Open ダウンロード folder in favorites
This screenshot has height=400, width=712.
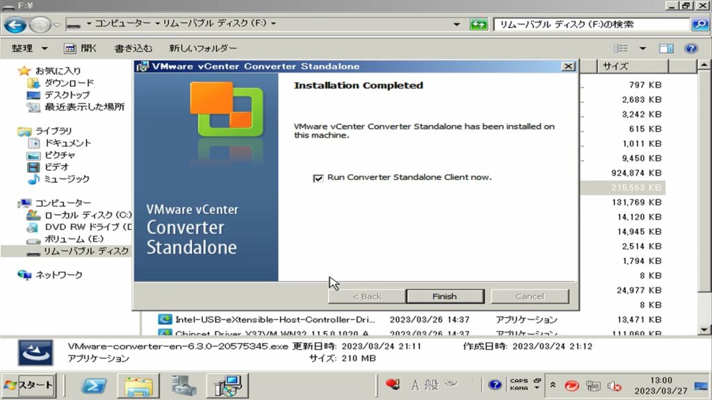click(69, 83)
